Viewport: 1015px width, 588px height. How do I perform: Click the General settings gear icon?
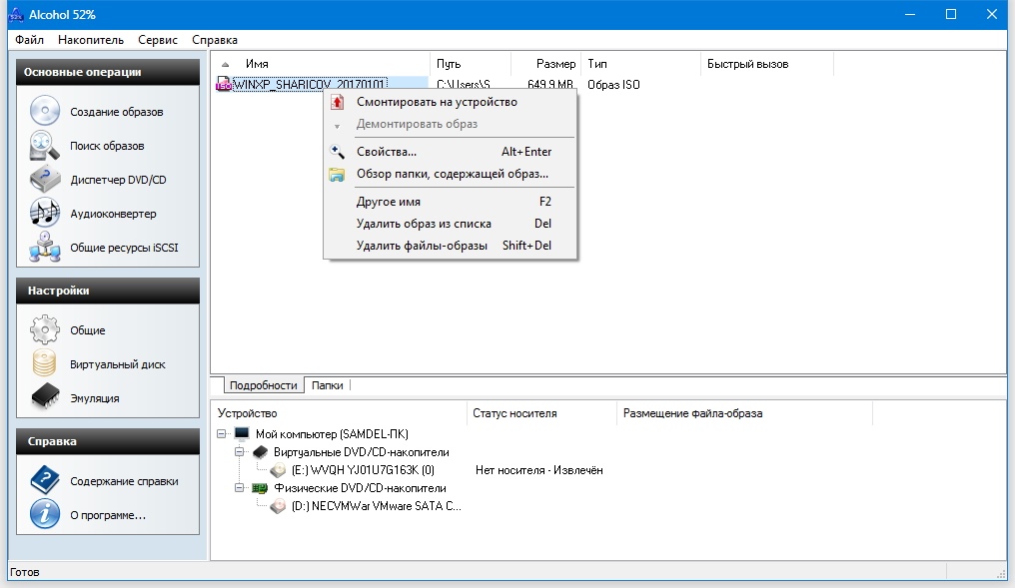(x=45, y=330)
